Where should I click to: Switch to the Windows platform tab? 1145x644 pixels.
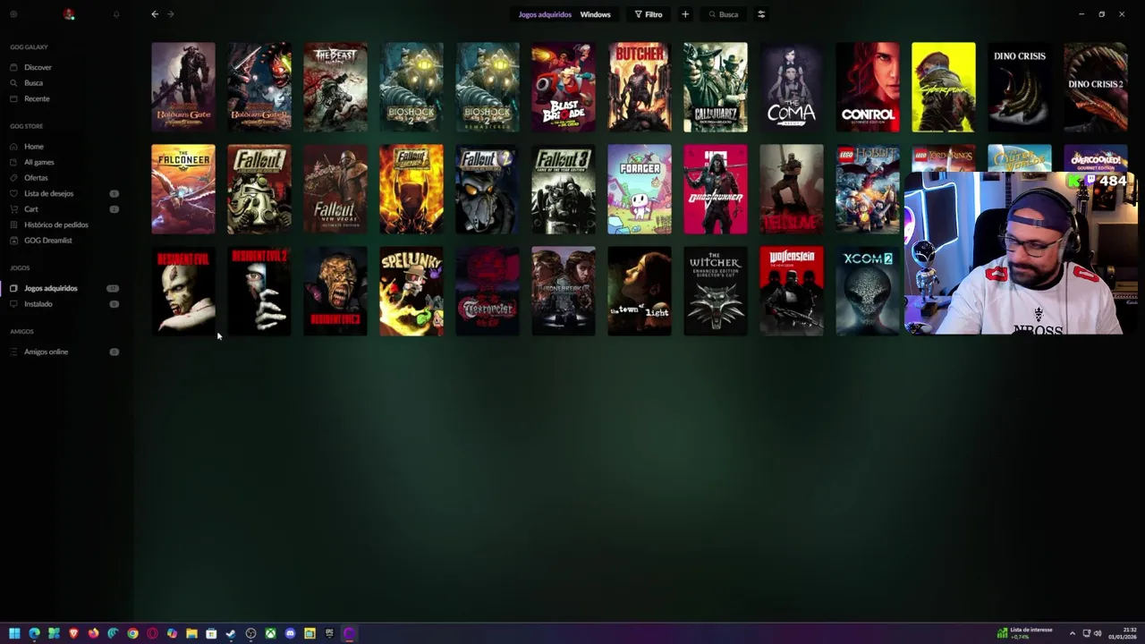(595, 14)
